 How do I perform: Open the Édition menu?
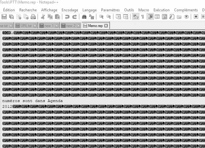(x=9, y=10)
